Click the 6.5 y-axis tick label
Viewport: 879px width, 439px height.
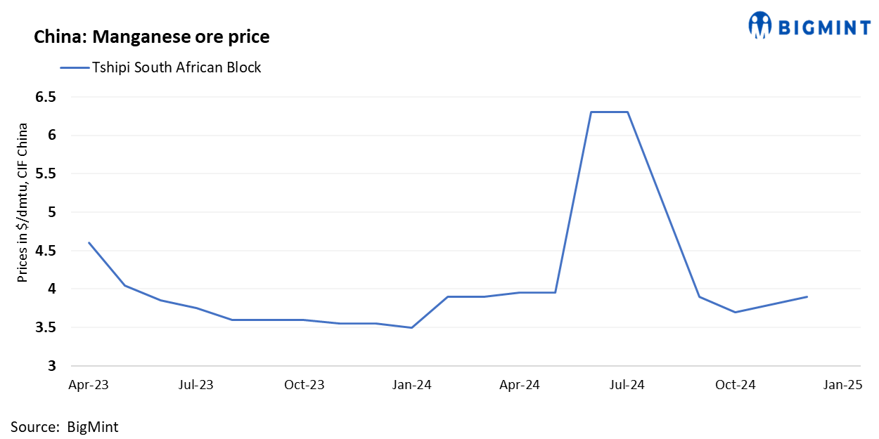tap(46, 97)
